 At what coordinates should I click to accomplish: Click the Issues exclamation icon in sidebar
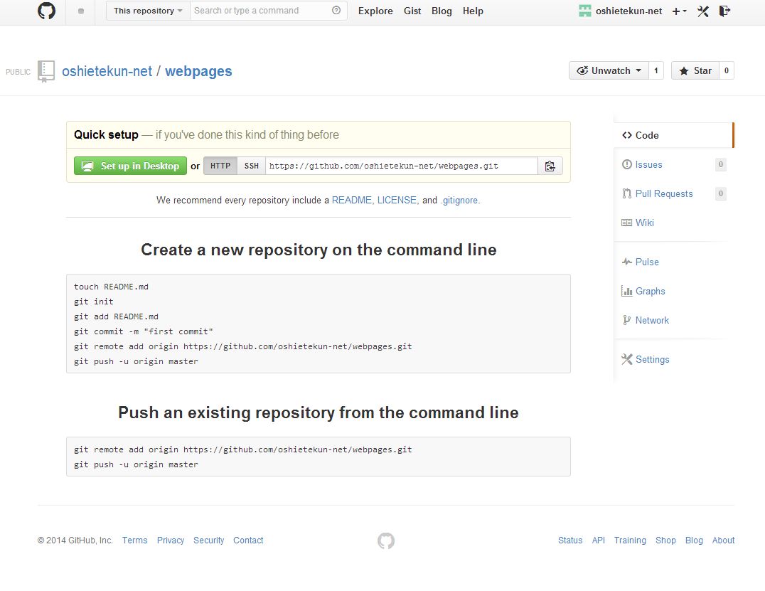[x=626, y=164]
